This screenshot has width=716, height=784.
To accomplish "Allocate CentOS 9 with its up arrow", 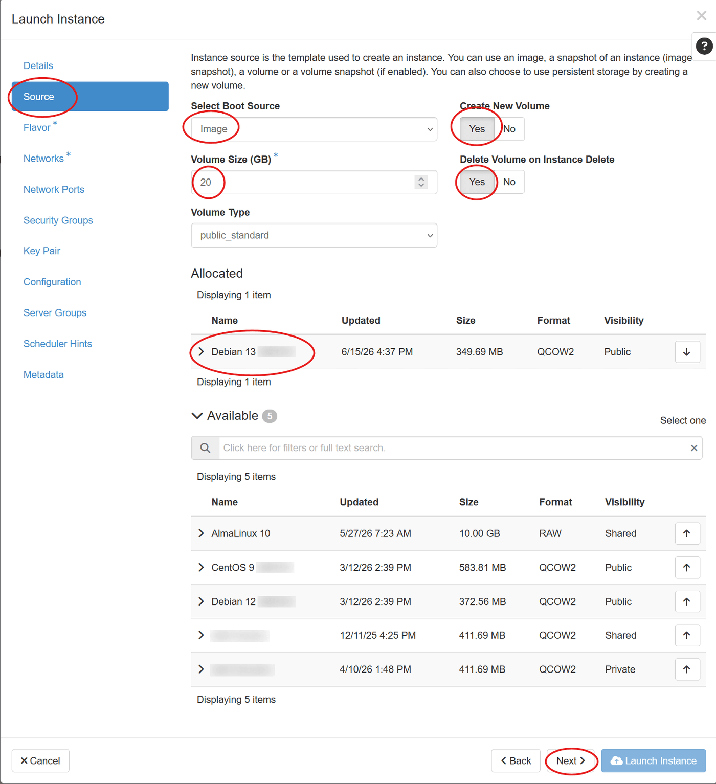I will pos(687,567).
